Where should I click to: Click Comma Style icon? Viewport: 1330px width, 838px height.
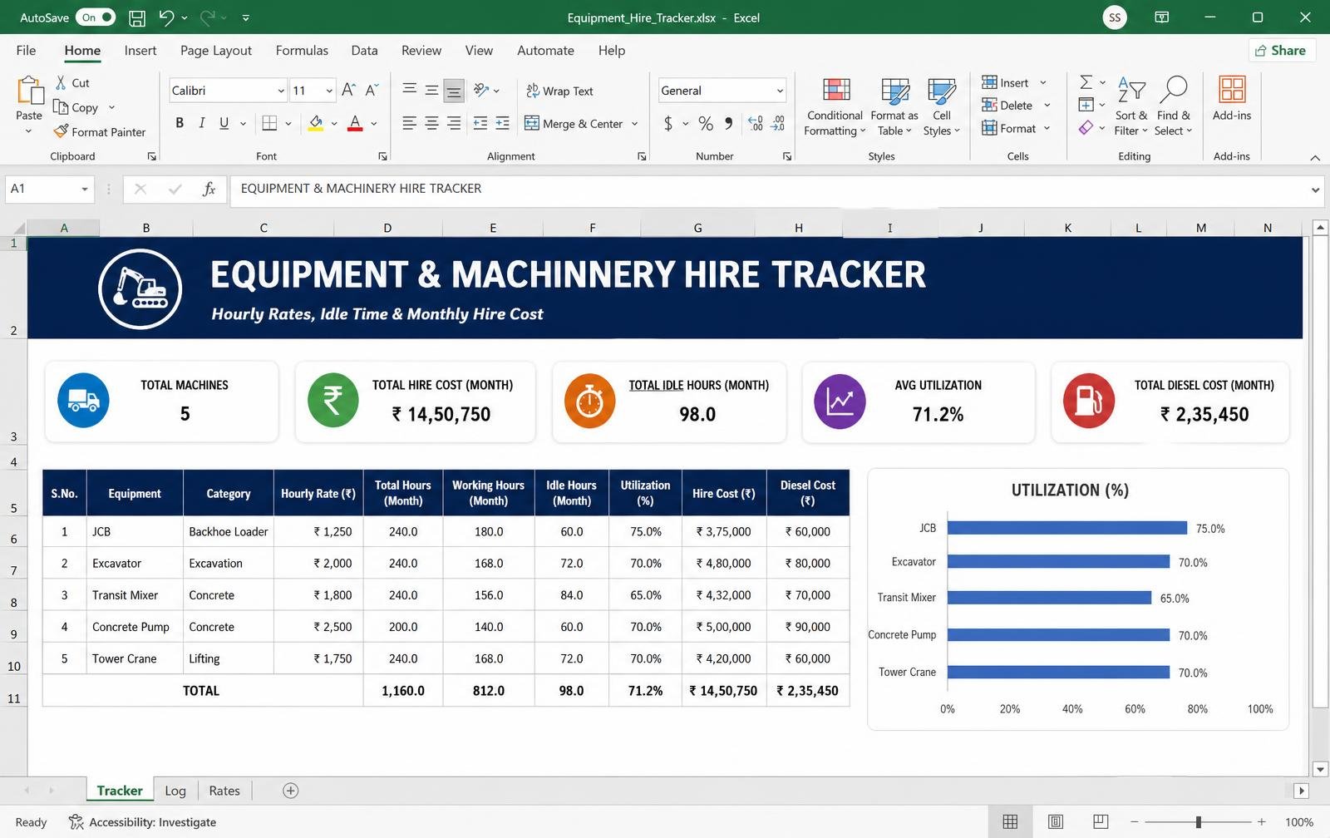pos(728,123)
